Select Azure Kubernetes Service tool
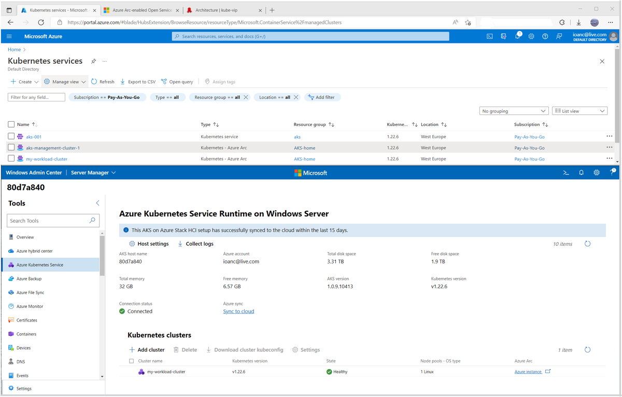 (50, 264)
